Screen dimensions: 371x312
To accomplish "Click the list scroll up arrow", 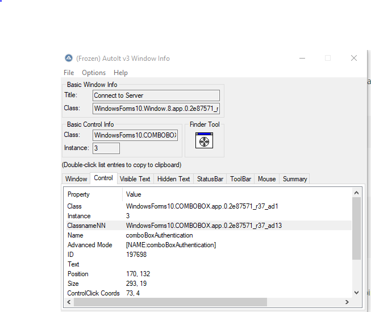I will pos(356,193).
